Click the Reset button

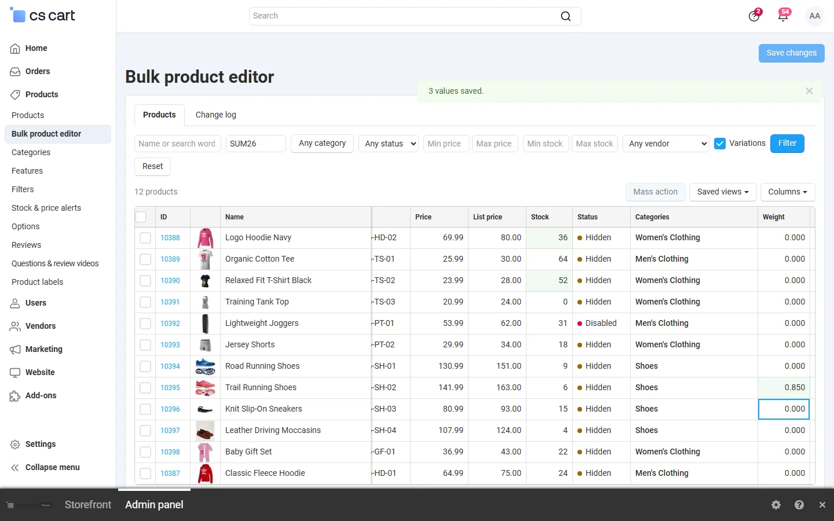[153, 167]
